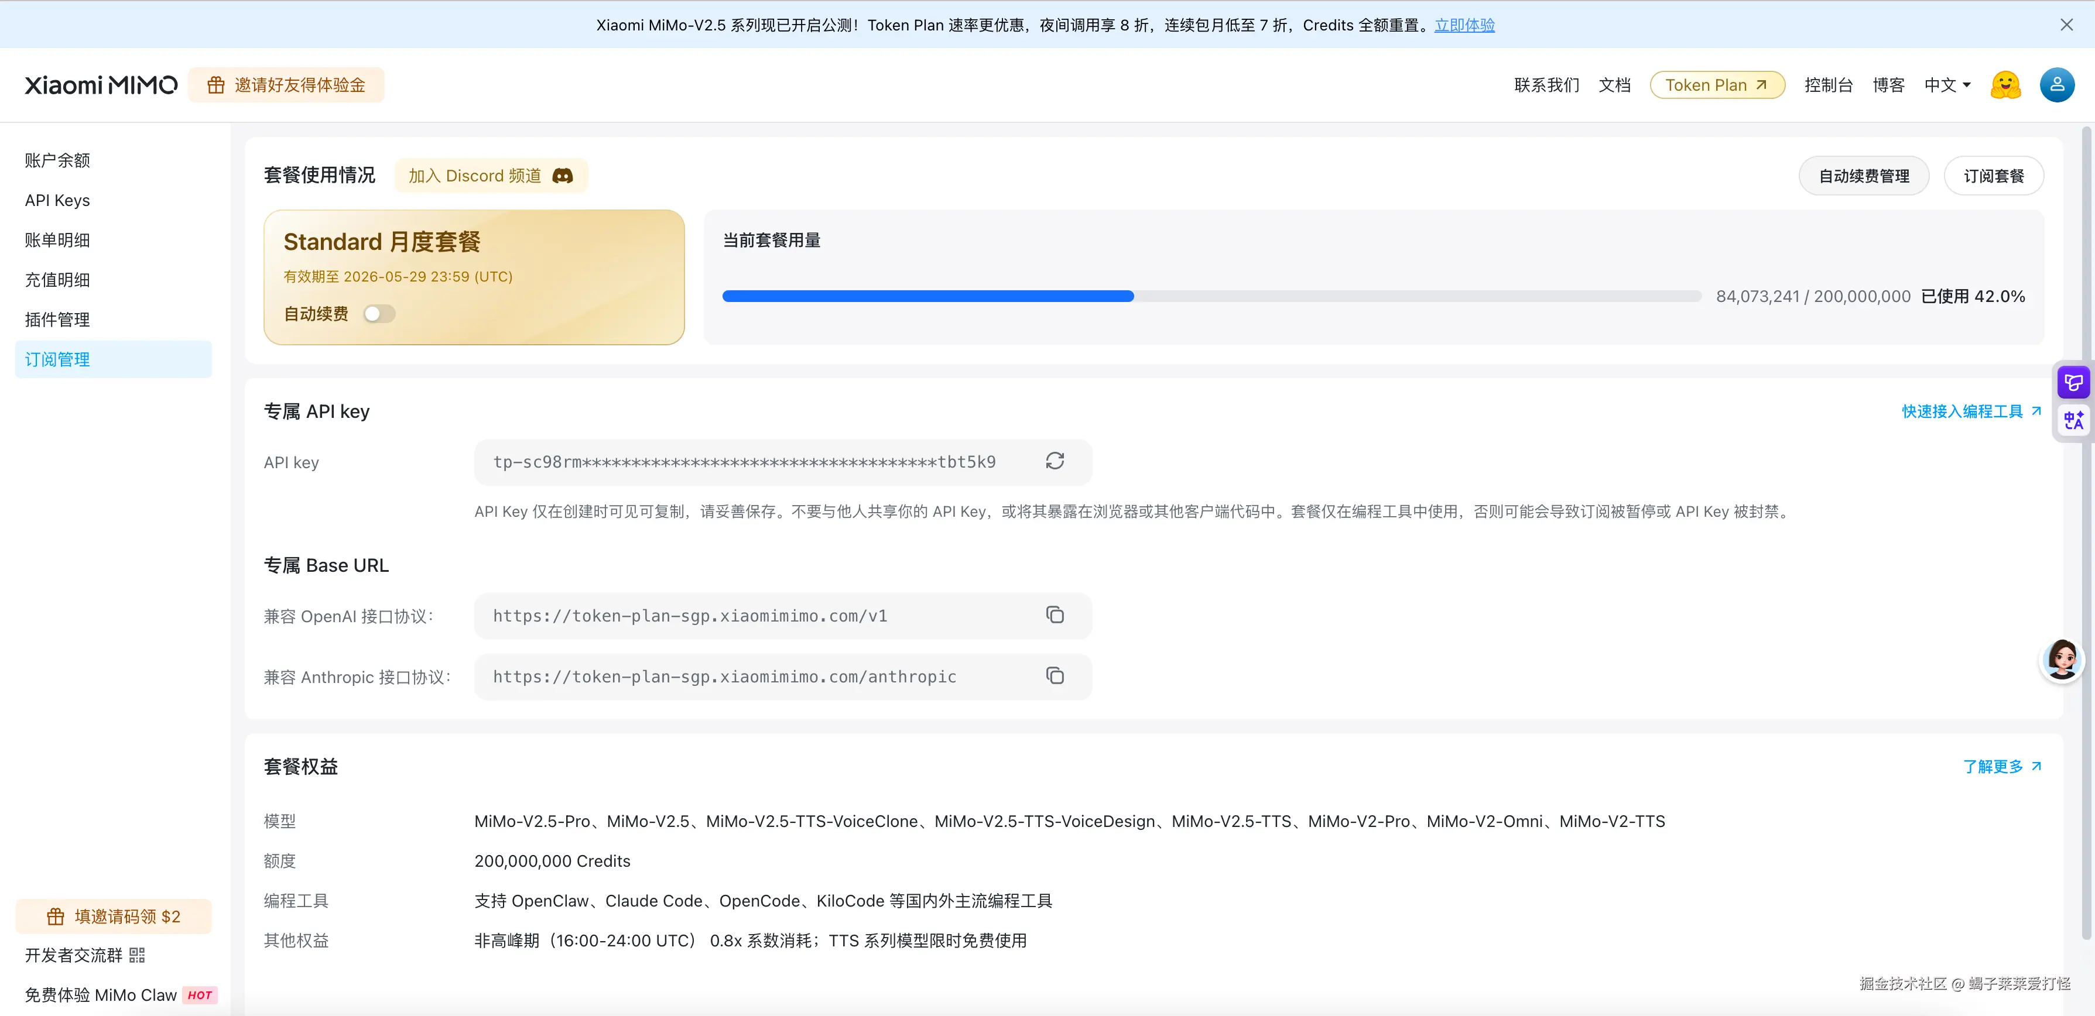Go to 联系我们 in top navigation
This screenshot has height=1016, width=2095.
point(1546,84)
